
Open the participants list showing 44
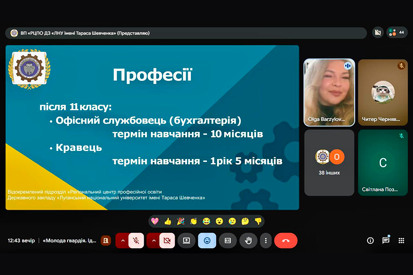(x=397, y=33)
